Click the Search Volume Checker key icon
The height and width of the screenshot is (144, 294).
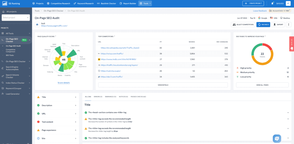click(x=3, y=76)
